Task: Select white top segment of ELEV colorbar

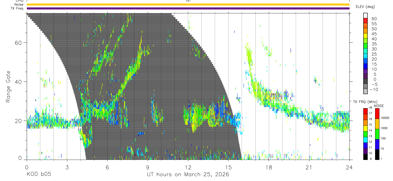Action: [x=366, y=16]
